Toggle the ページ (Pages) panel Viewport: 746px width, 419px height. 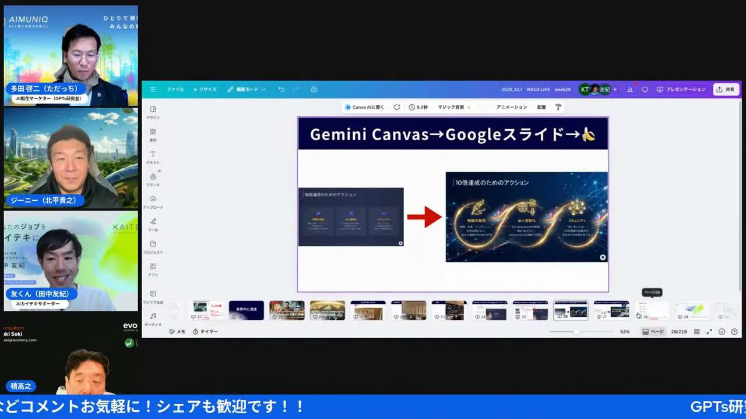653,331
